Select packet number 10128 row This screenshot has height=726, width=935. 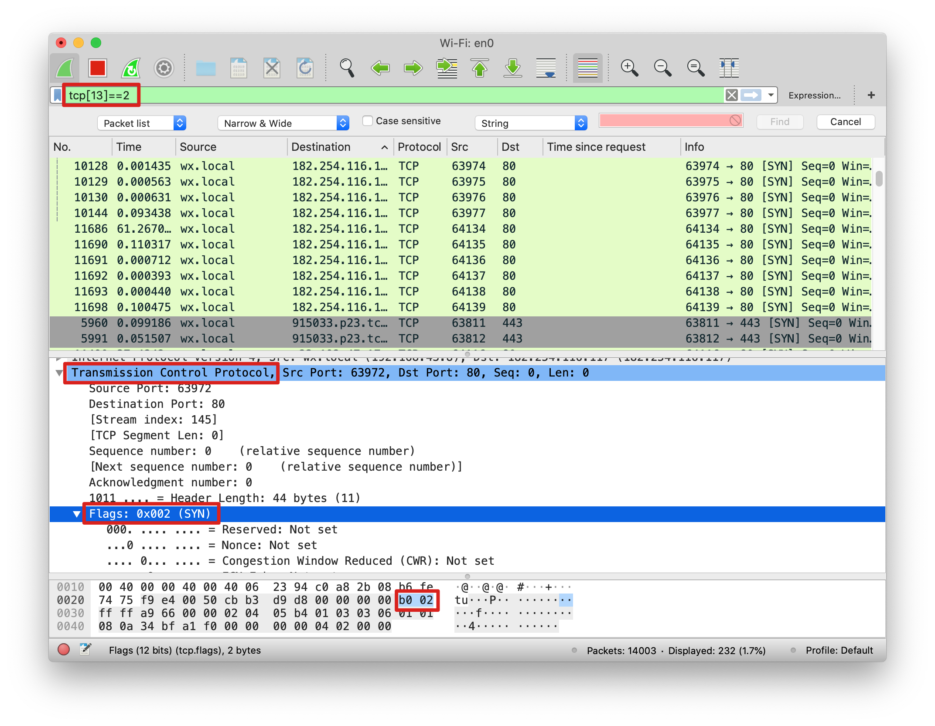461,166
